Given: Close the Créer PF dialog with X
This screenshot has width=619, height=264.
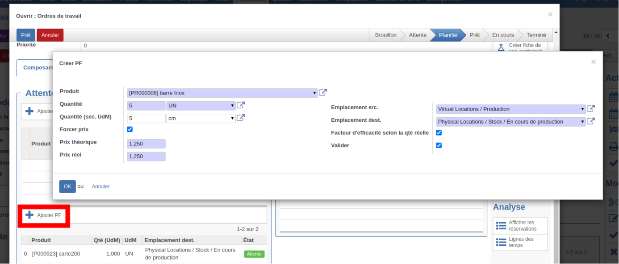Looking at the screenshot, I should tap(594, 62).
